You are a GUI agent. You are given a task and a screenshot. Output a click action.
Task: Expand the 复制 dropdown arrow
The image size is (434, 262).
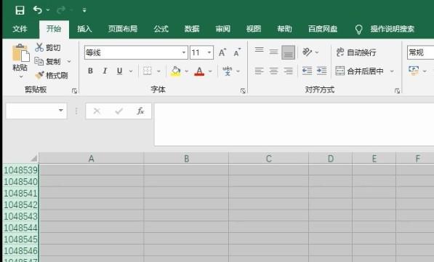pos(69,61)
